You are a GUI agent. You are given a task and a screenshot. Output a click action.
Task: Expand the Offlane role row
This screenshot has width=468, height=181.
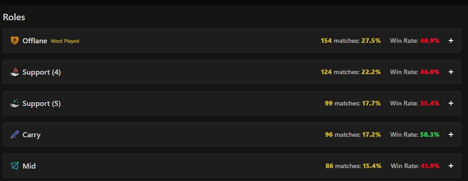[x=451, y=41]
